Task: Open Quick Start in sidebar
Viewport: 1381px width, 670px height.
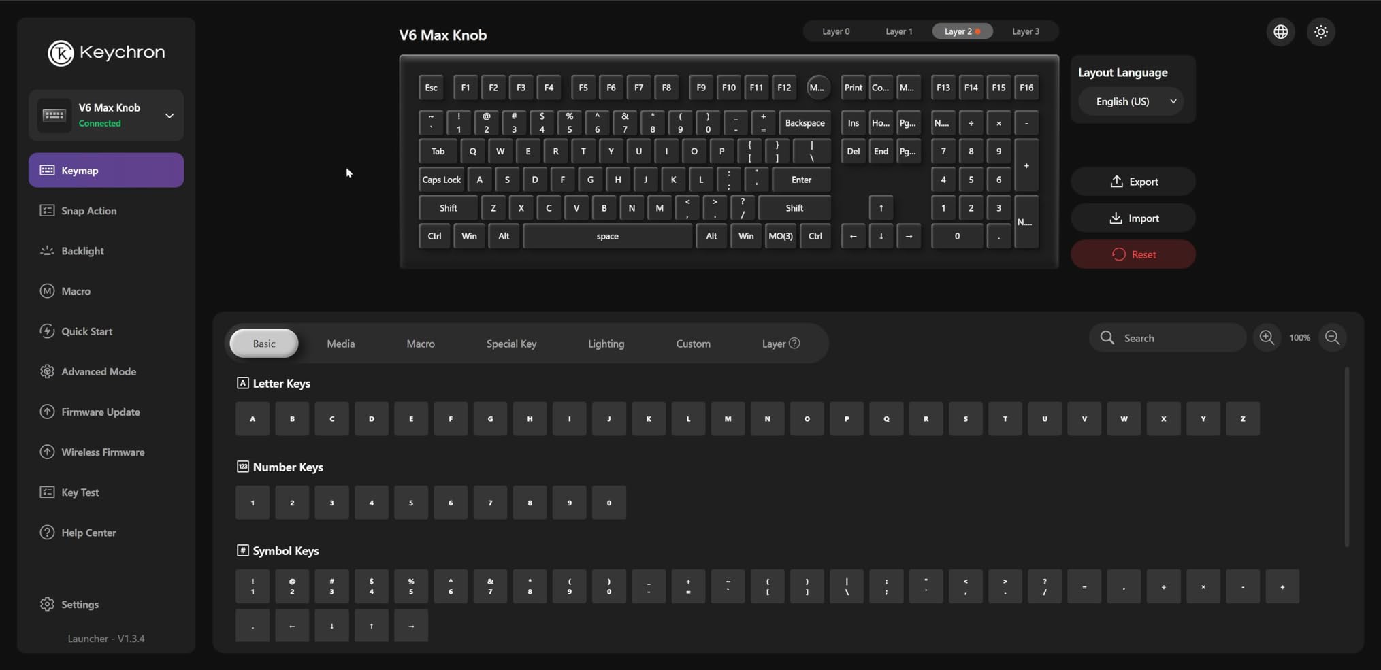Action: [106, 331]
